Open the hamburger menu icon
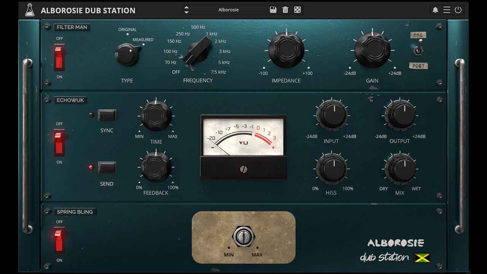 tap(447, 10)
